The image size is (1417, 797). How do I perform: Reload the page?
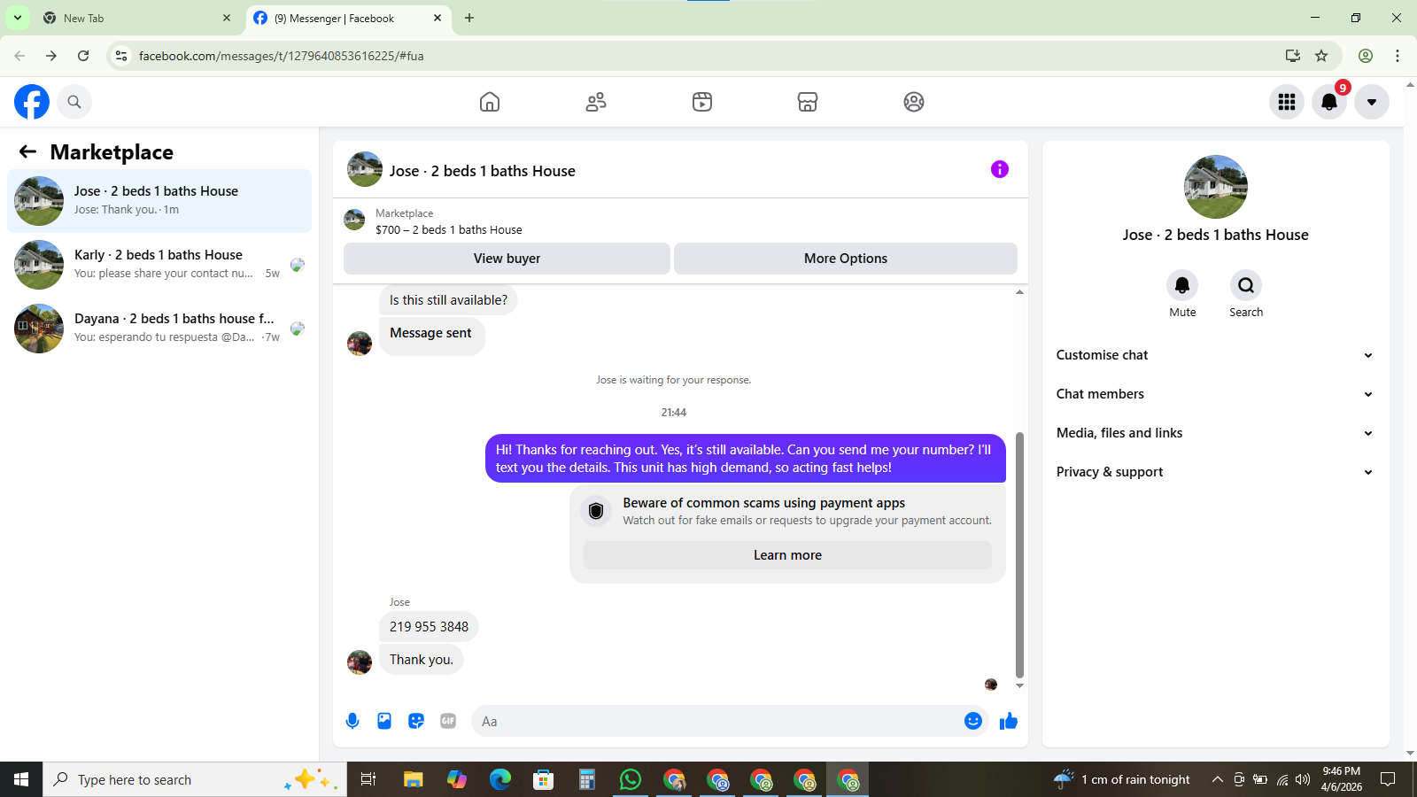(x=83, y=56)
